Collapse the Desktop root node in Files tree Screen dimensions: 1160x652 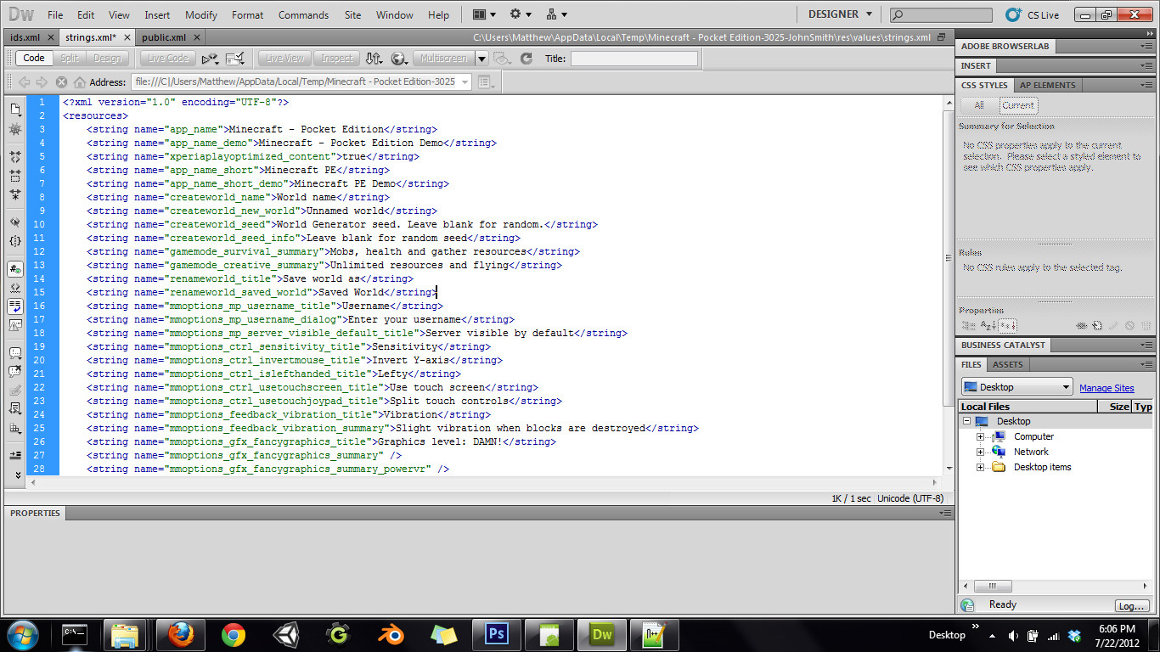pyautogui.click(x=966, y=421)
